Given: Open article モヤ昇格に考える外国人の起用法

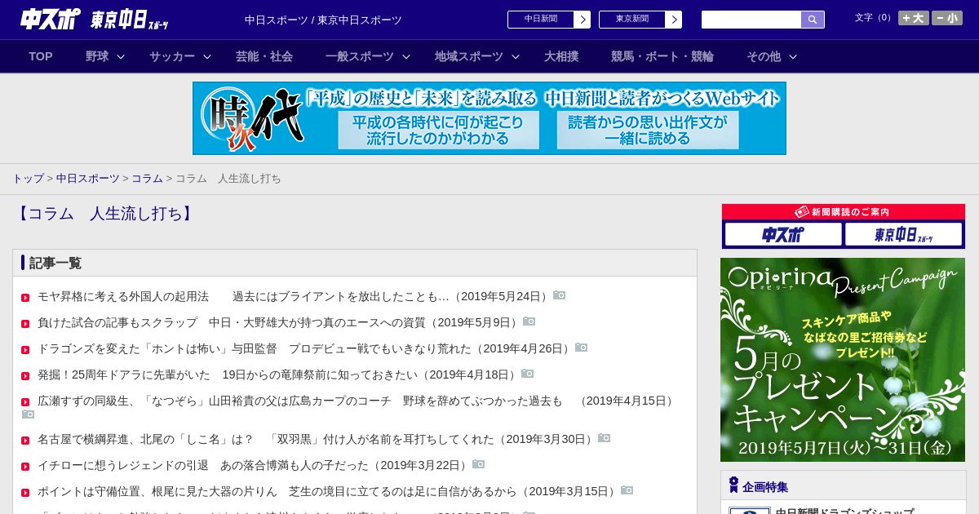Looking at the screenshot, I should click(x=294, y=296).
